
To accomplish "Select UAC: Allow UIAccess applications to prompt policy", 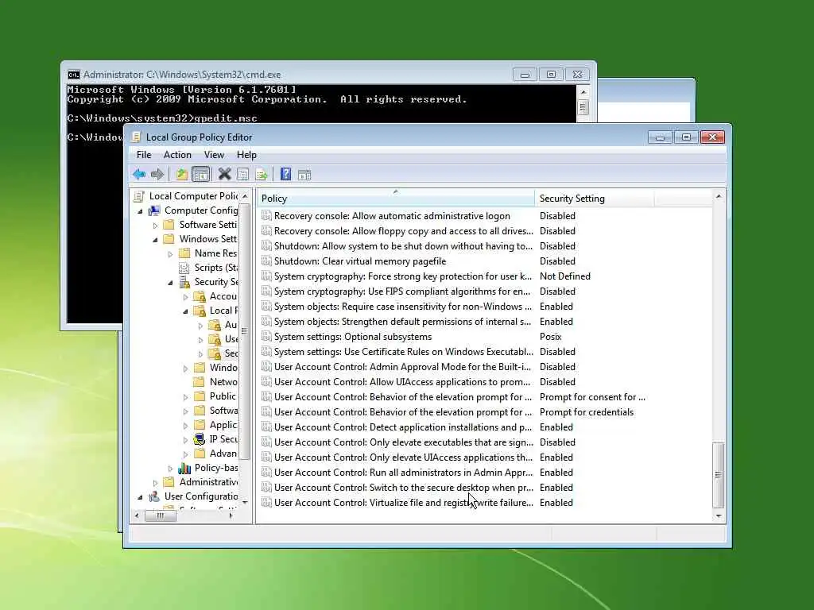I will (401, 382).
